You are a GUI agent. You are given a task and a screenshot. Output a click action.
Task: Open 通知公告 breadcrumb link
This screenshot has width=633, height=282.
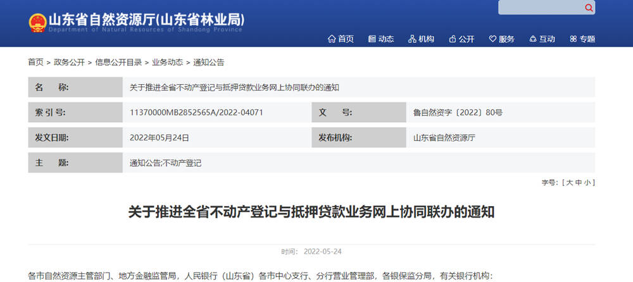208,62
